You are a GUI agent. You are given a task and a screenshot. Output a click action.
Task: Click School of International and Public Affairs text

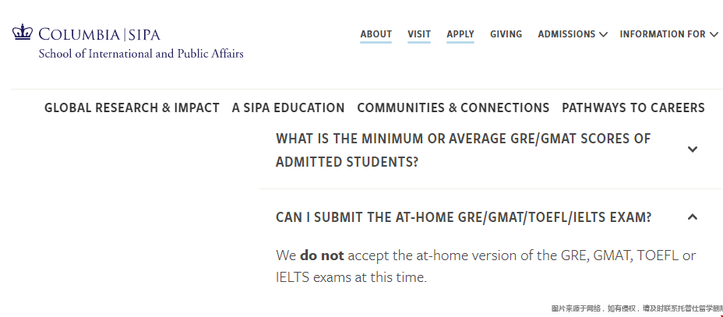point(141,54)
